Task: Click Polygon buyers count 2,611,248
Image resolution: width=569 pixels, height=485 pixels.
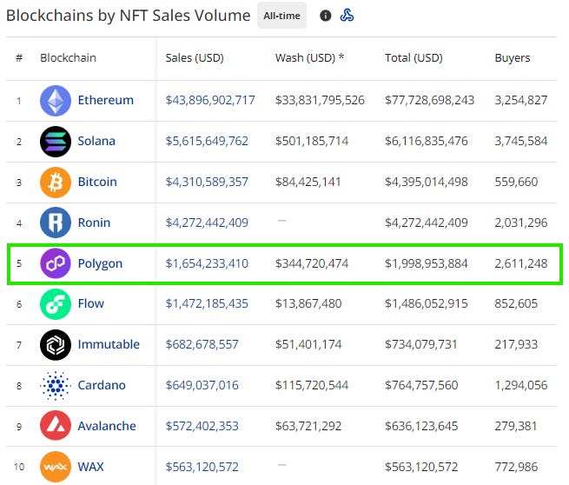Action: (521, 263)
